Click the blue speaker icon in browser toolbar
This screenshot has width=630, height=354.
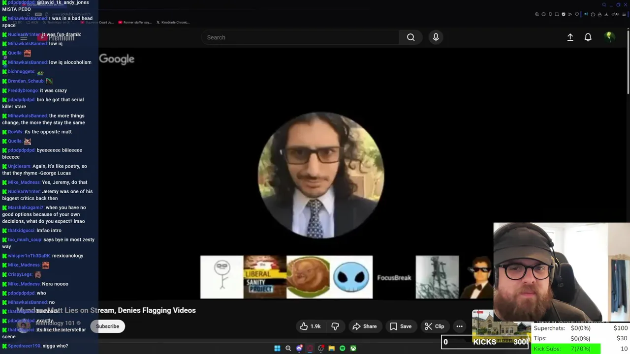coord(586,14)
